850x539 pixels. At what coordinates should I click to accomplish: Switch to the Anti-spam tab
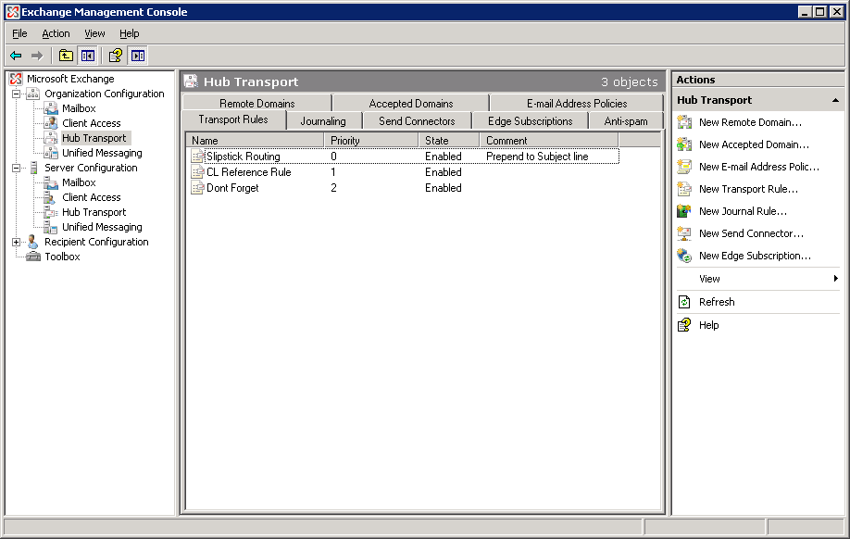626,121
